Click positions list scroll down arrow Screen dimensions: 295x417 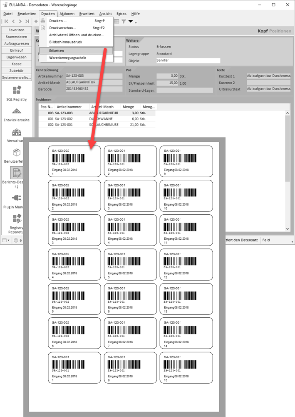[288, 229]
